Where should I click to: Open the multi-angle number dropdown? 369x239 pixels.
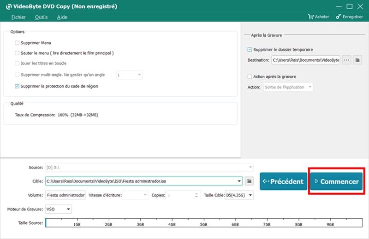pos(129,75)
